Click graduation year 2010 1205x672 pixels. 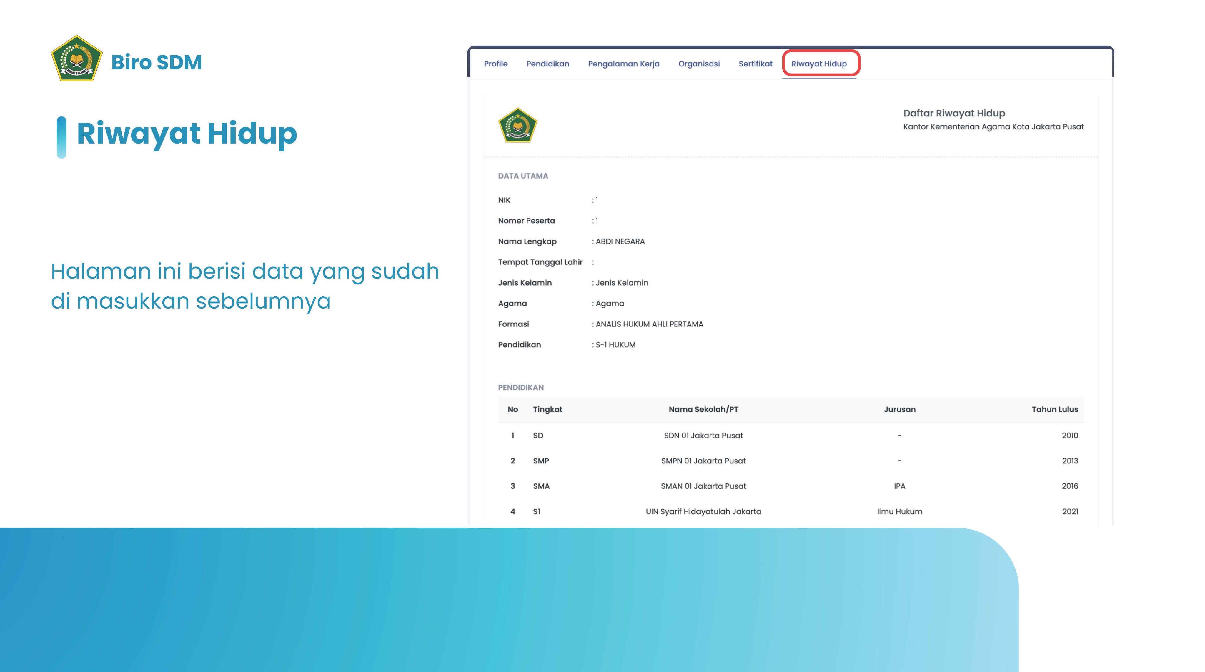point(1070,436)
